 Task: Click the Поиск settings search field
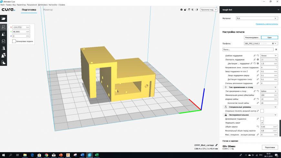247,49
